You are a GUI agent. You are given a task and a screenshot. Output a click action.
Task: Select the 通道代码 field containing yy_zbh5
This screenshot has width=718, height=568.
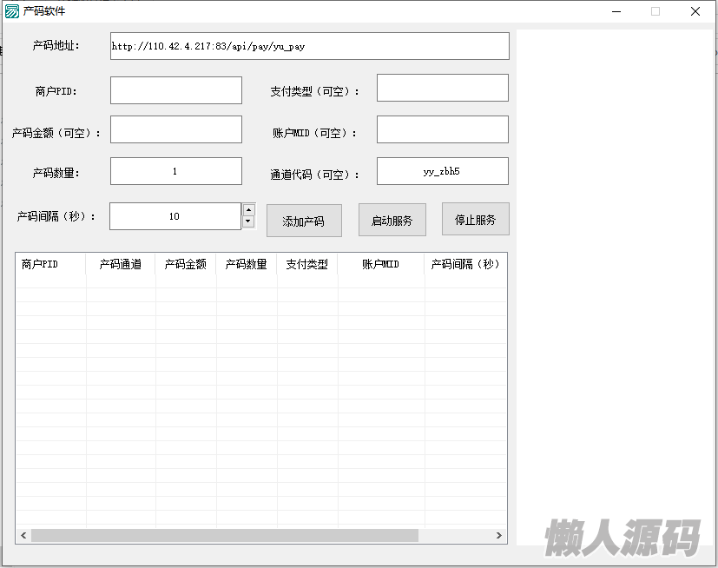pos(442,171)
